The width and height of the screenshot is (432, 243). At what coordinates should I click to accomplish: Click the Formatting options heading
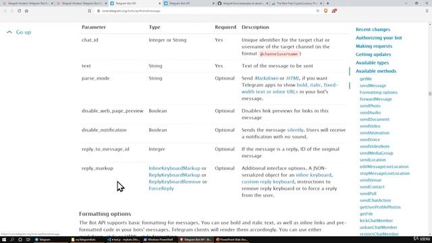[105, 214]
